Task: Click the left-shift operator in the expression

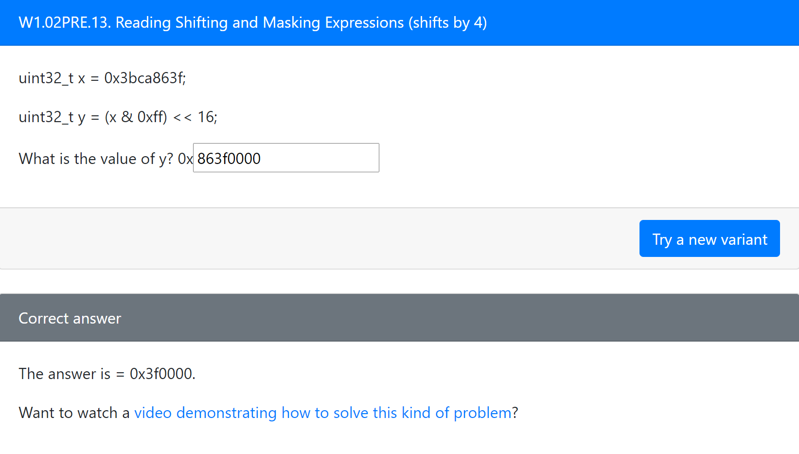Action: (182, 117)
